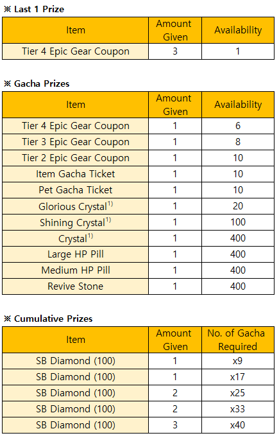Screen dimensions: 279x438
Task: Click the x17 required gacha cell
Action: 238,377
